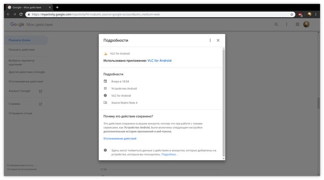Select Показать блоки in sidebar
This screenshot has width=324, height=180.
pyautogui.click(x=26, y=40)
